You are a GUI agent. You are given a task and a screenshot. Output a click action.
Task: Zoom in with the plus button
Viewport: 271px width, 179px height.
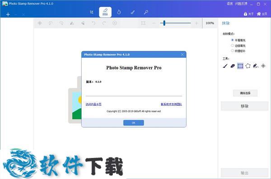click(x=196, y=23)
